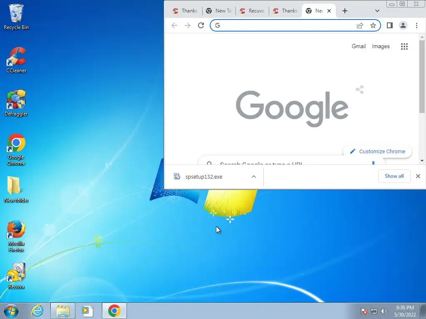Launch Internet Explorer from the taskbar
Screen dimensions: 426x319
(37, 311)
